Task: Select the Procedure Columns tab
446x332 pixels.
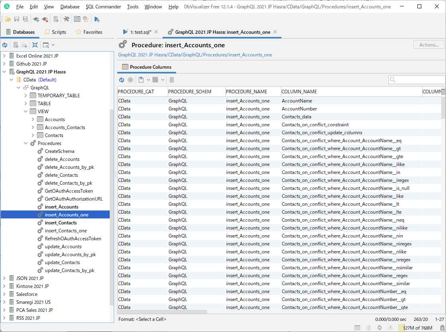Action: (x=147, y=67)
